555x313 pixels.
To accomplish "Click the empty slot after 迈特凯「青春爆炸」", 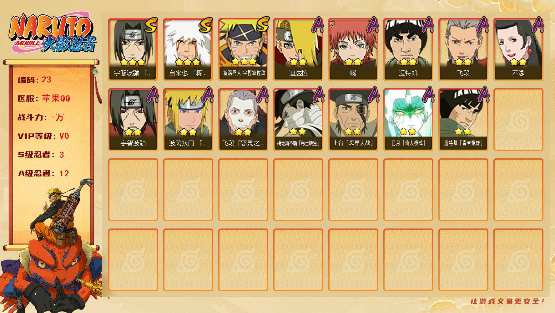I will coord(518,120).
